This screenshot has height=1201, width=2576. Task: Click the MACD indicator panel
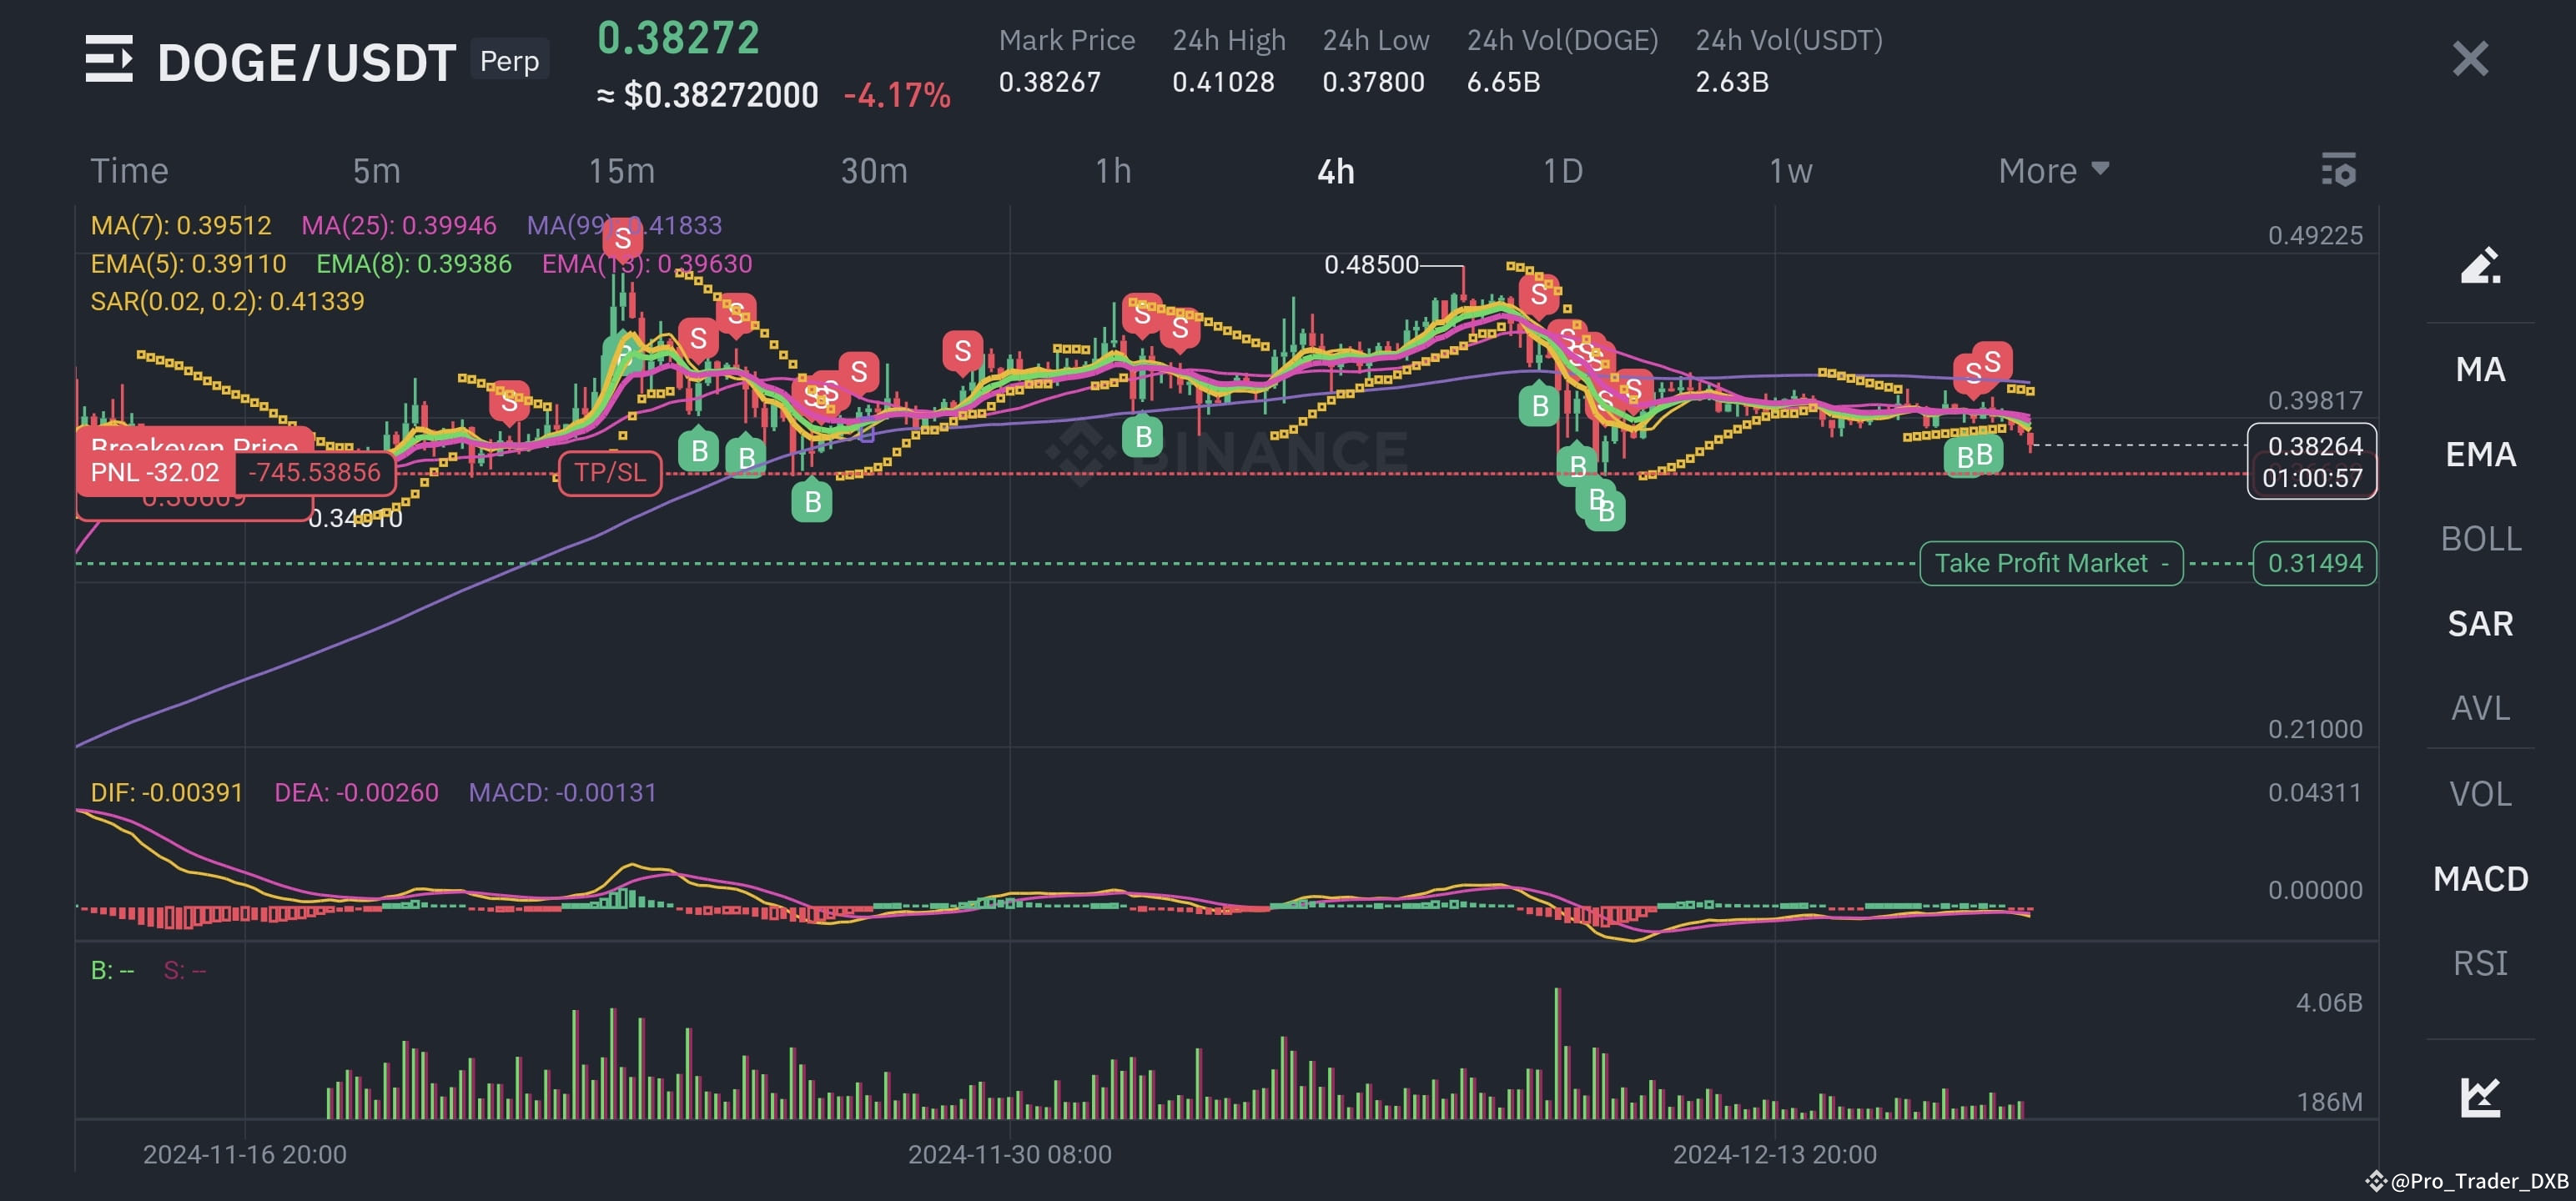coord(2481,879)
